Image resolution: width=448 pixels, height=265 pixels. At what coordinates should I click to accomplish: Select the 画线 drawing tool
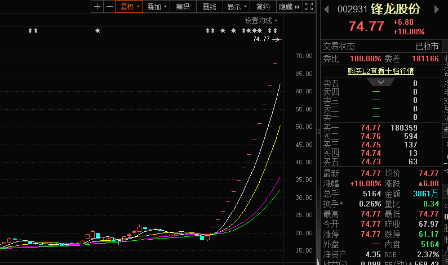[209, 7]
